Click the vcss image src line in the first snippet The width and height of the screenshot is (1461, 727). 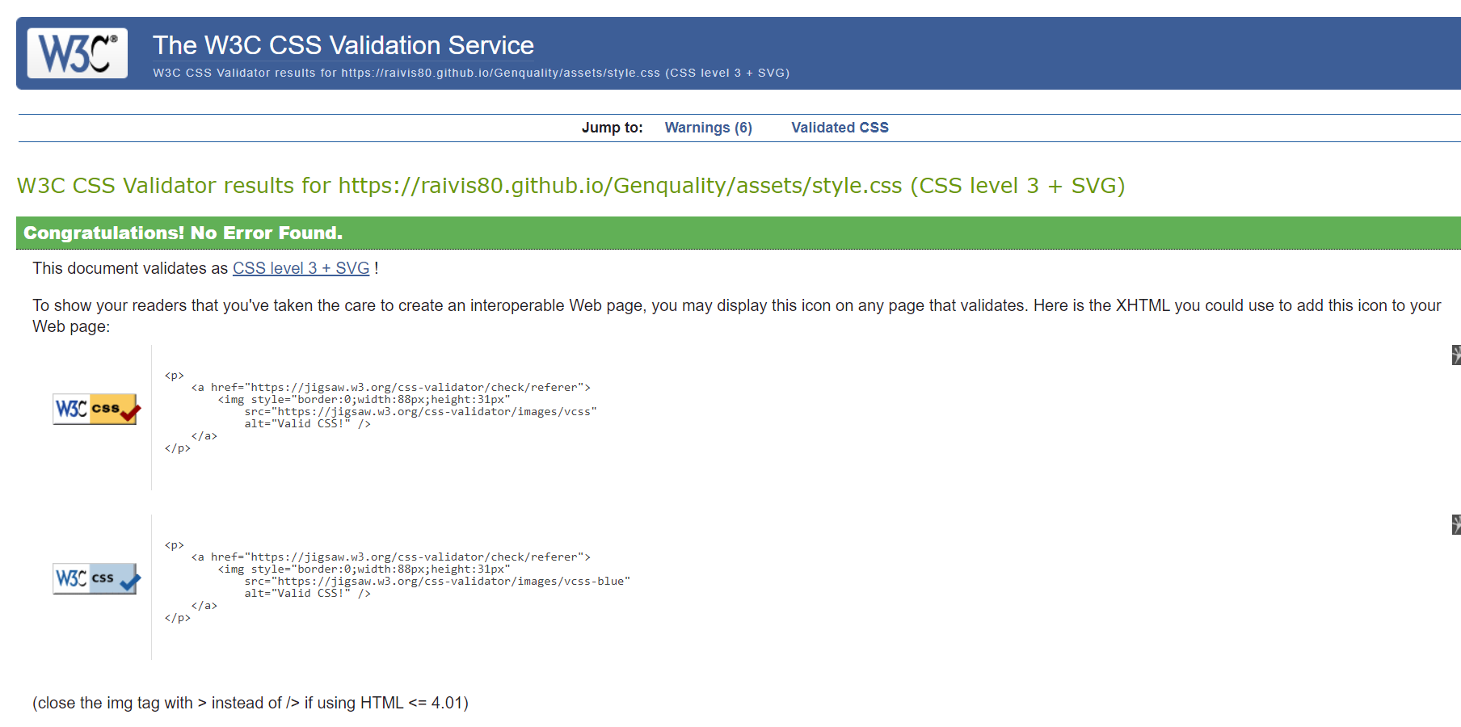pos(420,412)
